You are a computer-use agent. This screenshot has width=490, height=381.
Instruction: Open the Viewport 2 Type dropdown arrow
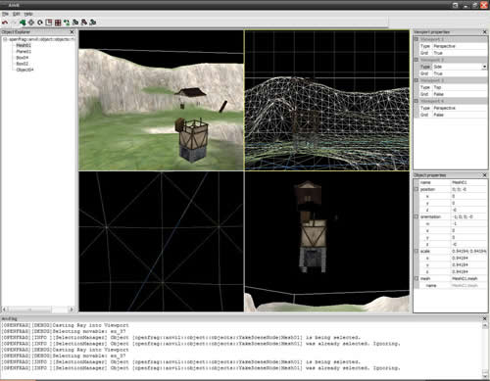(484, 67)
